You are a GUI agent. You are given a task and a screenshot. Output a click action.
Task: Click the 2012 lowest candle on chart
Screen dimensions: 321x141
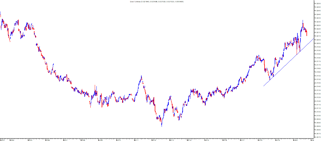click(x=162, y=125)
